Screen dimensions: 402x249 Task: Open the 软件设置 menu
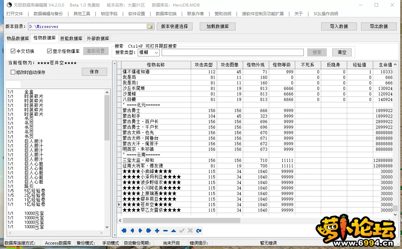pyautogui.click(x=137, y=14)
